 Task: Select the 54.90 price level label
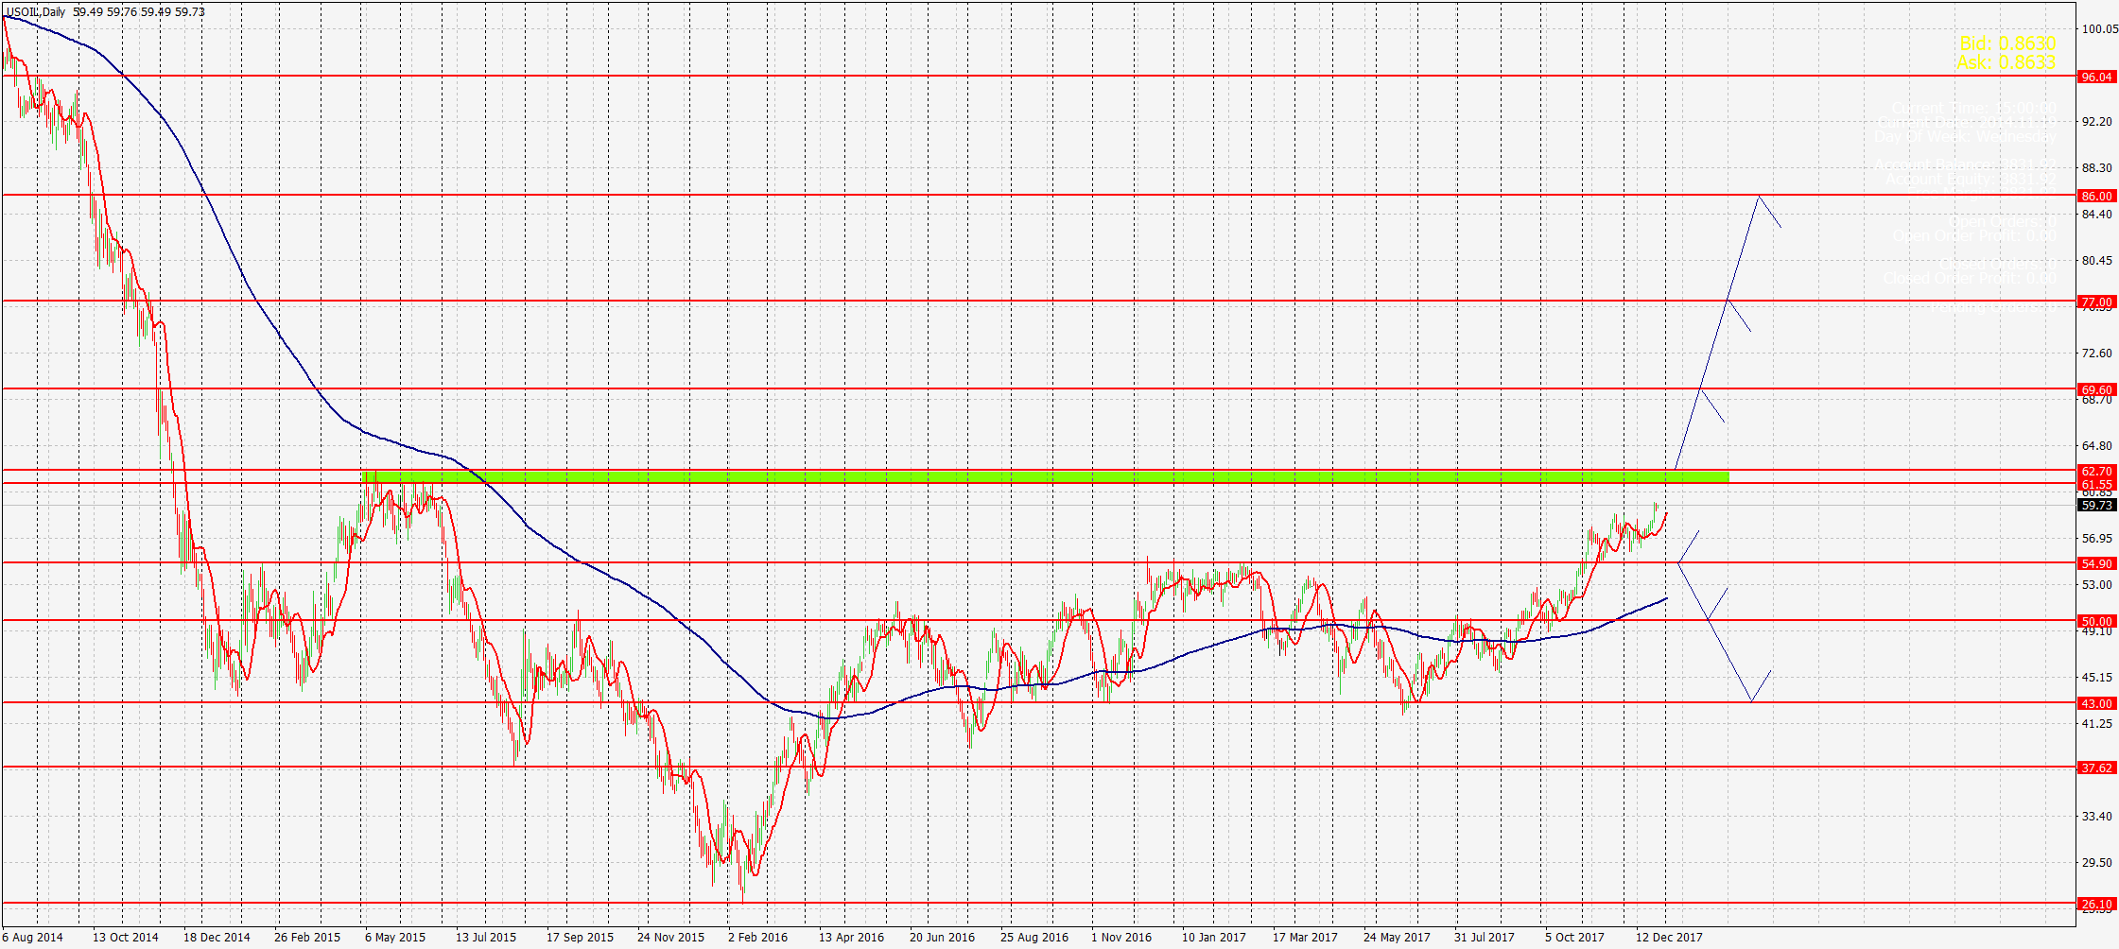[2095, 563]
